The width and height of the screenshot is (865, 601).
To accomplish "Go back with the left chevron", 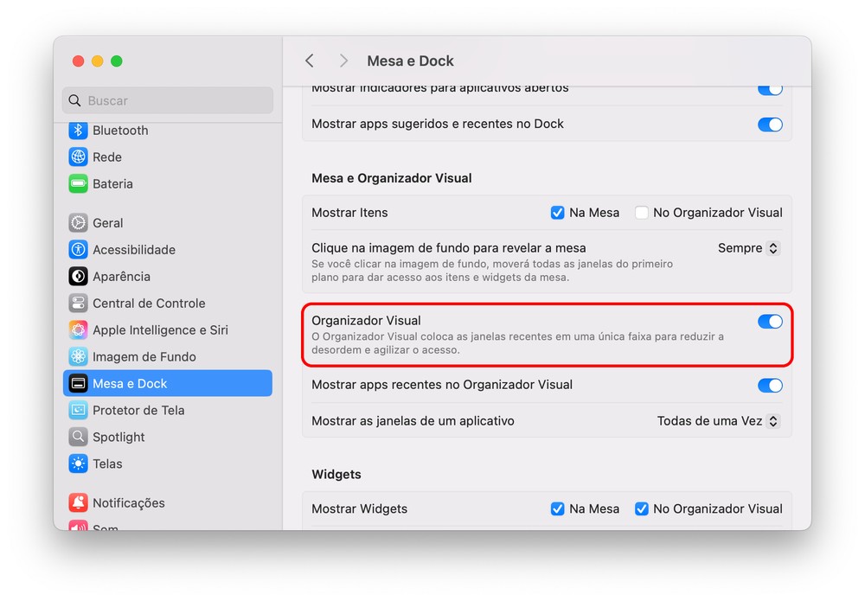I will 310,61.
